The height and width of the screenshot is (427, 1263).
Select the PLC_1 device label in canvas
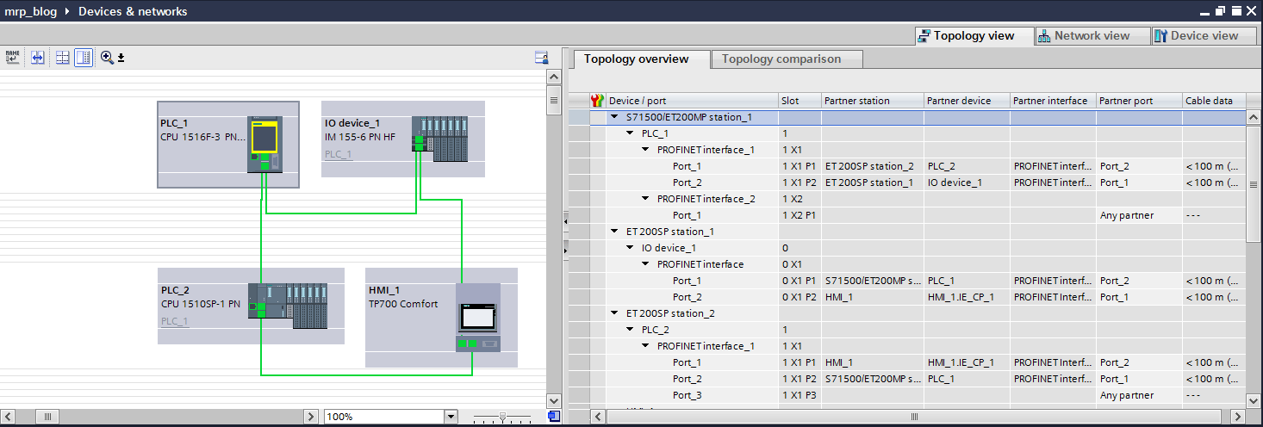pos(174,123)
